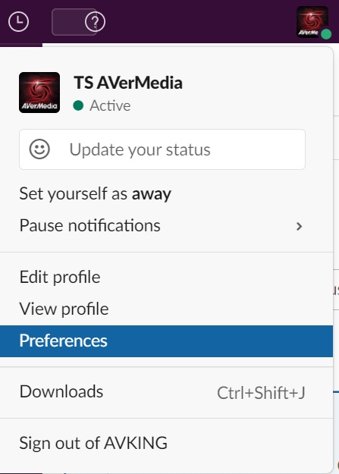Expand the Pause notifications submenu
The height and width of the screenshot is (474, 339).
166,226
